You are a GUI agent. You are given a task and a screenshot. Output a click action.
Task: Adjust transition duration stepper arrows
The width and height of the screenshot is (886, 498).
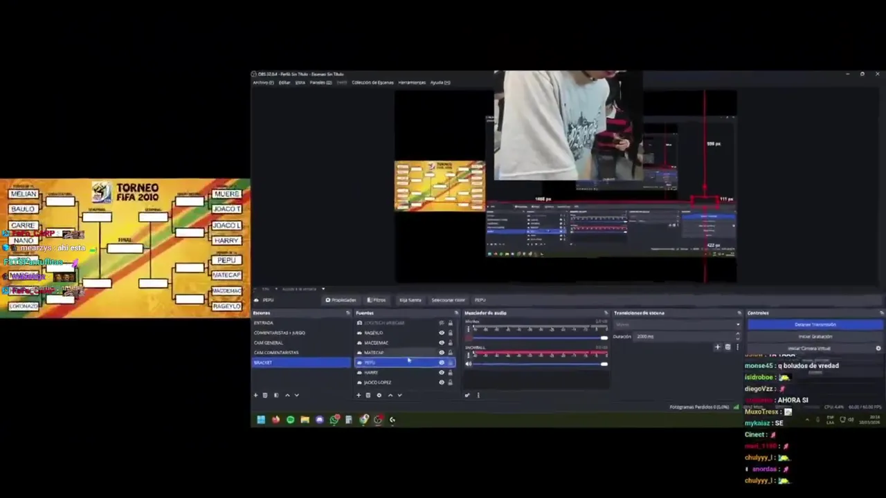(x=737, y=336)
